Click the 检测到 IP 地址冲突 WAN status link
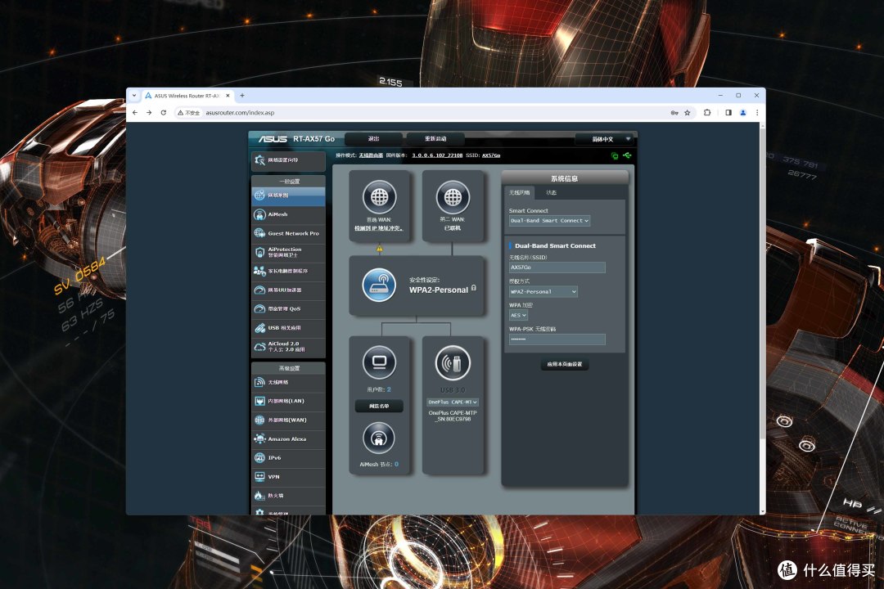The image size is (884, 589). coord(379,228)
